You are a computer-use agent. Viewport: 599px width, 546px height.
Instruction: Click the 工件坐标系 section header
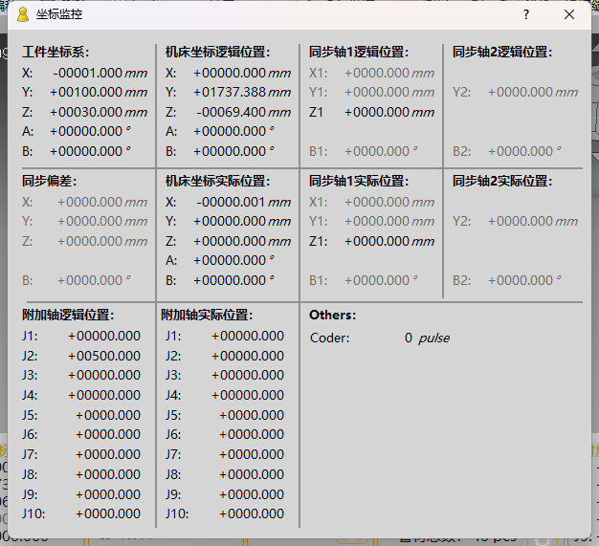click(x=55, y=53)
